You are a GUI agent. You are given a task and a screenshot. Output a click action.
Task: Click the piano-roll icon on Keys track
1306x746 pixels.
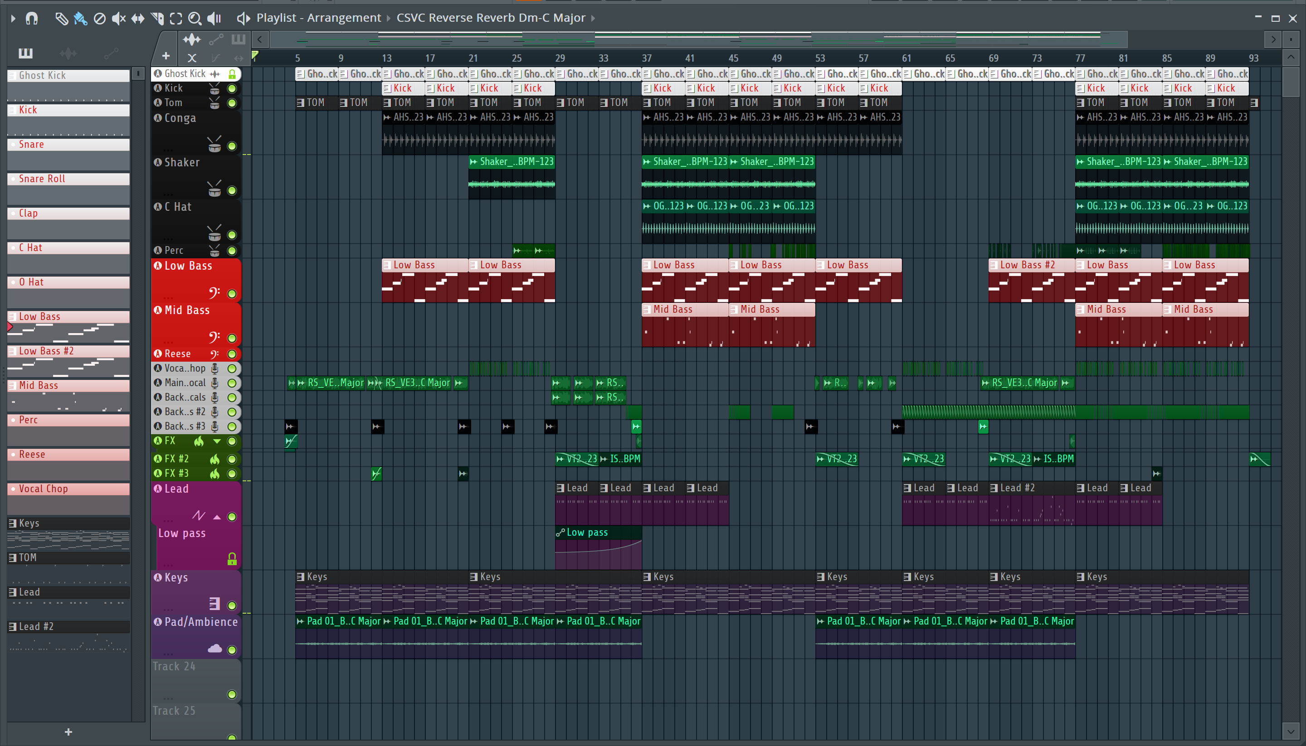pyautogui.click(x=215, y=604)
